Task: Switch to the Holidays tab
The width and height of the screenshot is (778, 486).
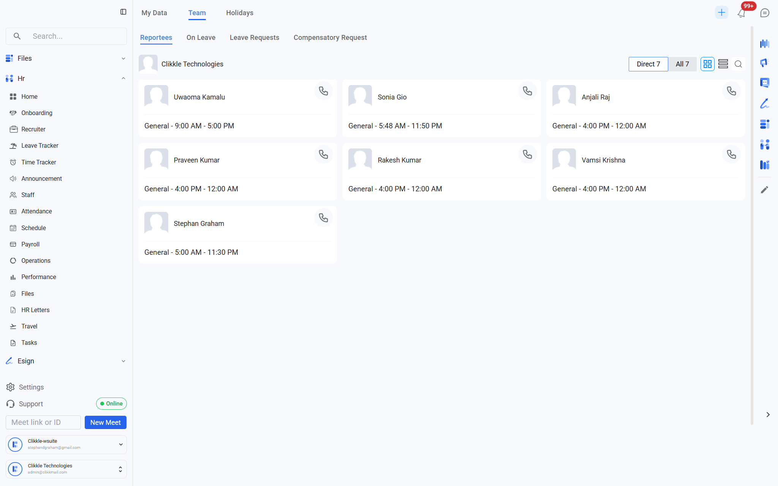Action: 239,13
